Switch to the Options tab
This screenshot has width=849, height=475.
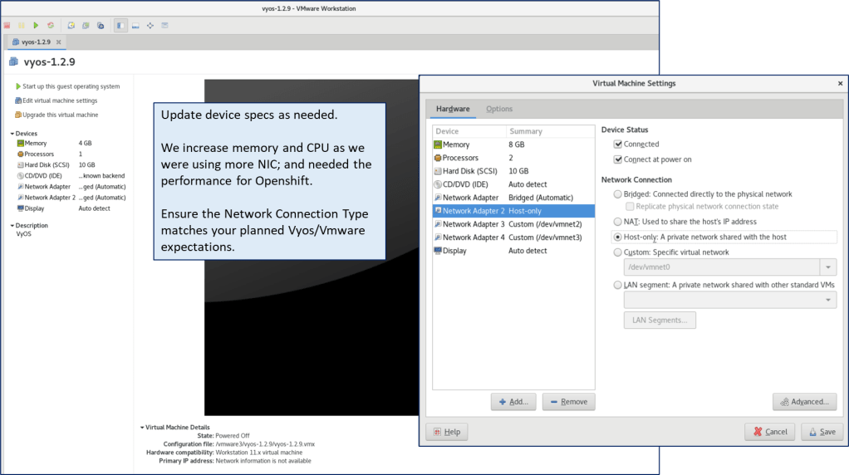(x=499, y=109)
